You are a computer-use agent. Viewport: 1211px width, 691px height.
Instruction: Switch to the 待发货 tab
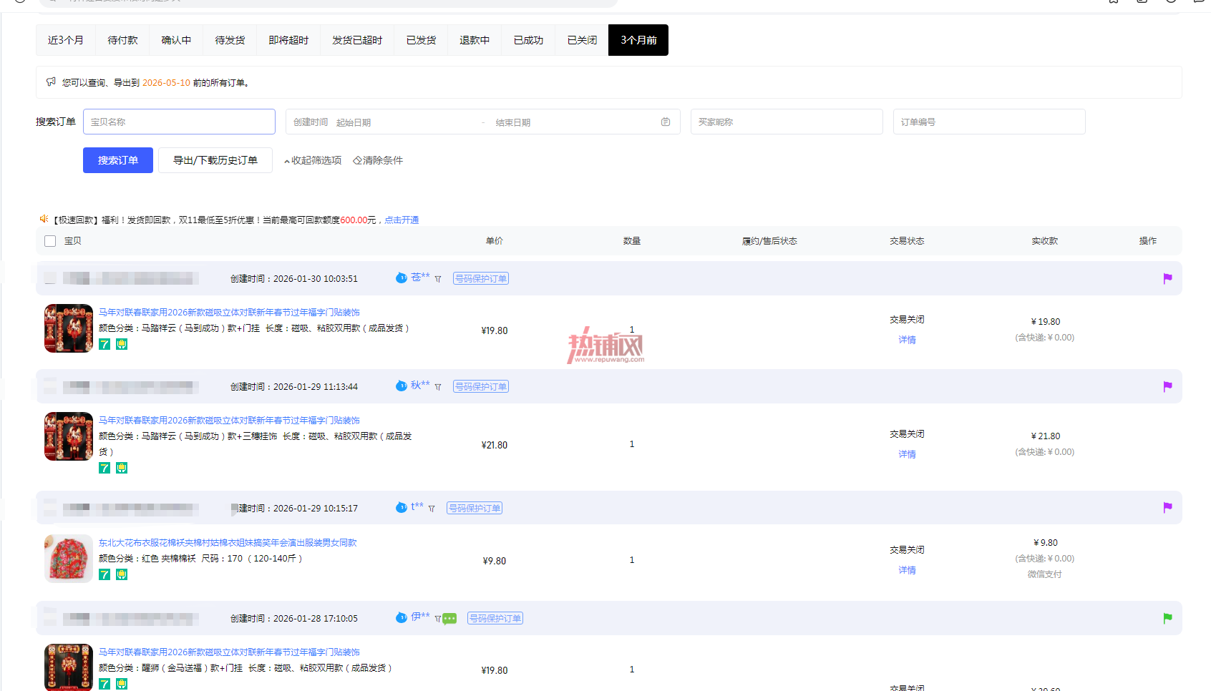tap(230, 40)
